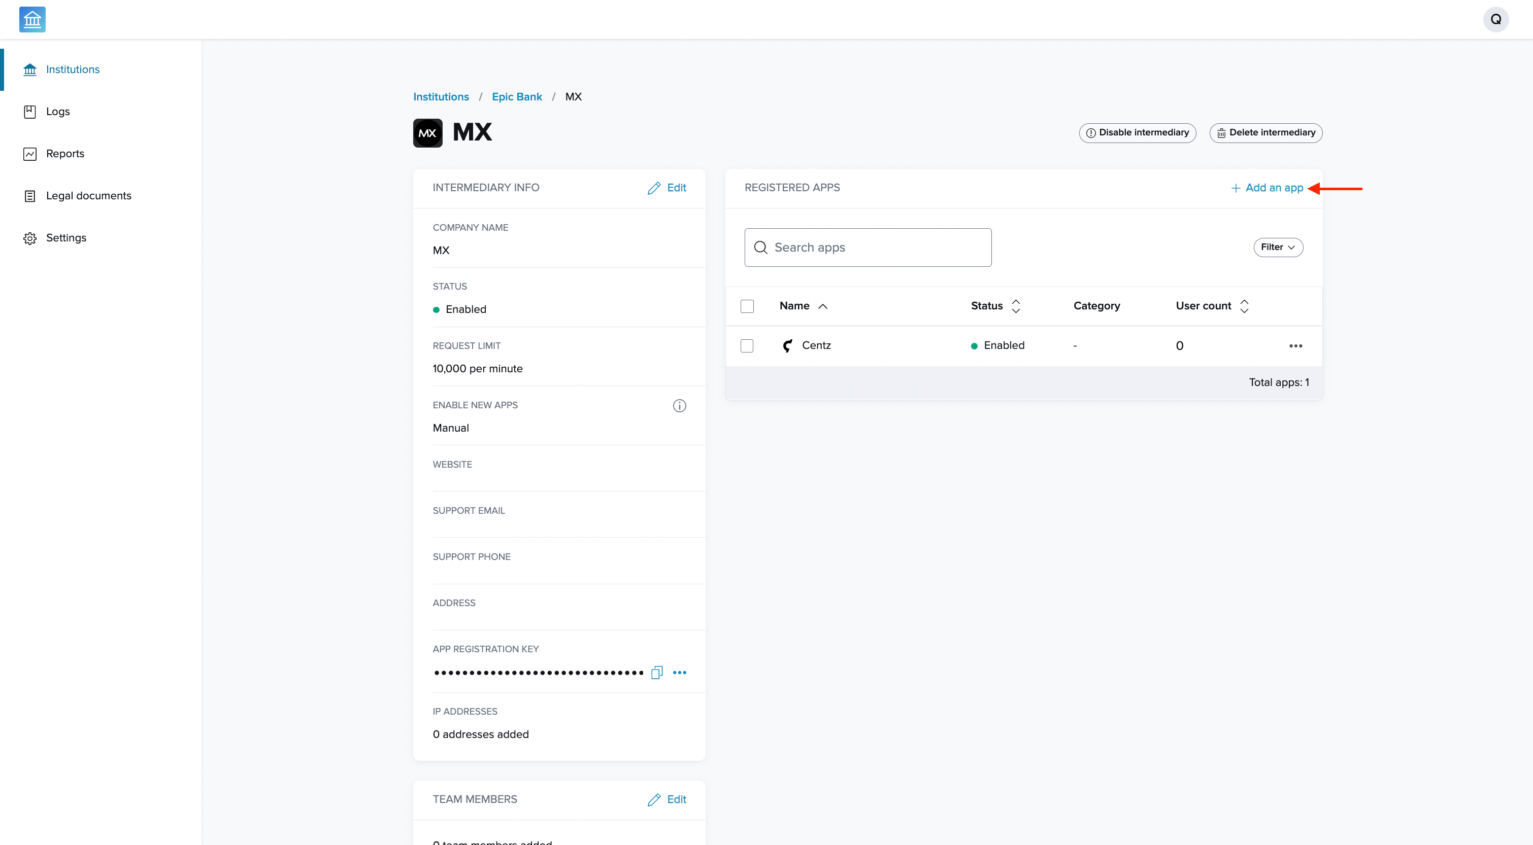Click Delete intermediary button
This screenshot has height=845, width=1533.
tap(1266, 133)
